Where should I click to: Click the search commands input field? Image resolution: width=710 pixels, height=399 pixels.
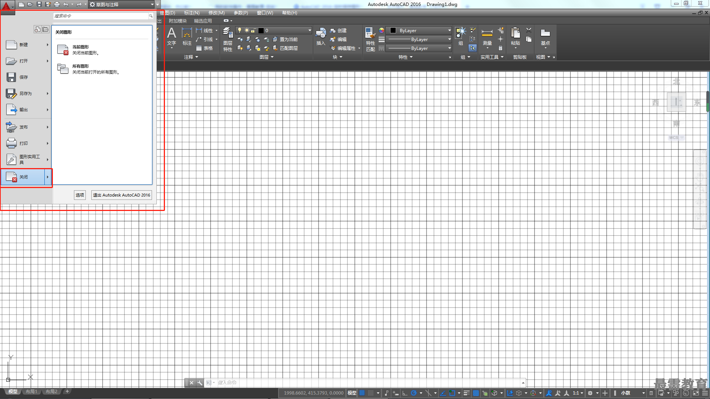coord(101,16)
